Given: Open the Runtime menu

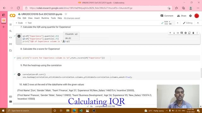Looking at the screenshot, I should [45, 18].
